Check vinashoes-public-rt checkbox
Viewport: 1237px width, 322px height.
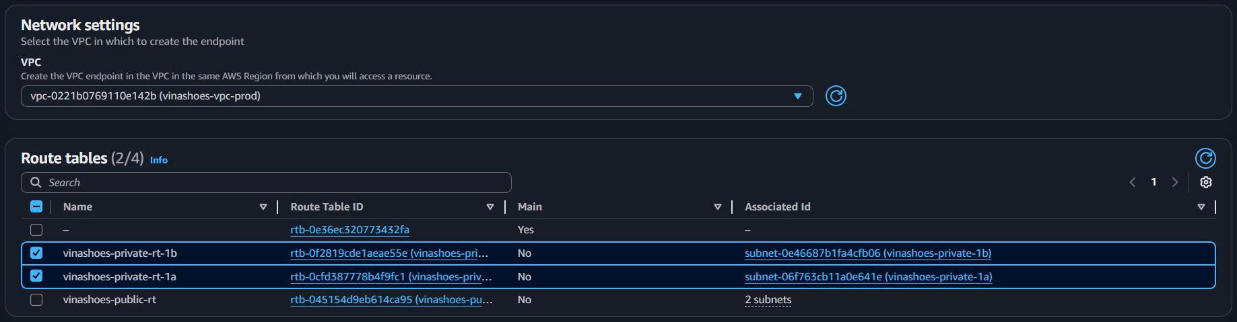pyautogui.click(x=36, y=300)
